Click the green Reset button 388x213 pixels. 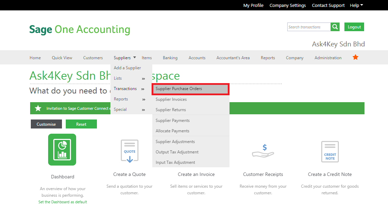coord(81,124)
